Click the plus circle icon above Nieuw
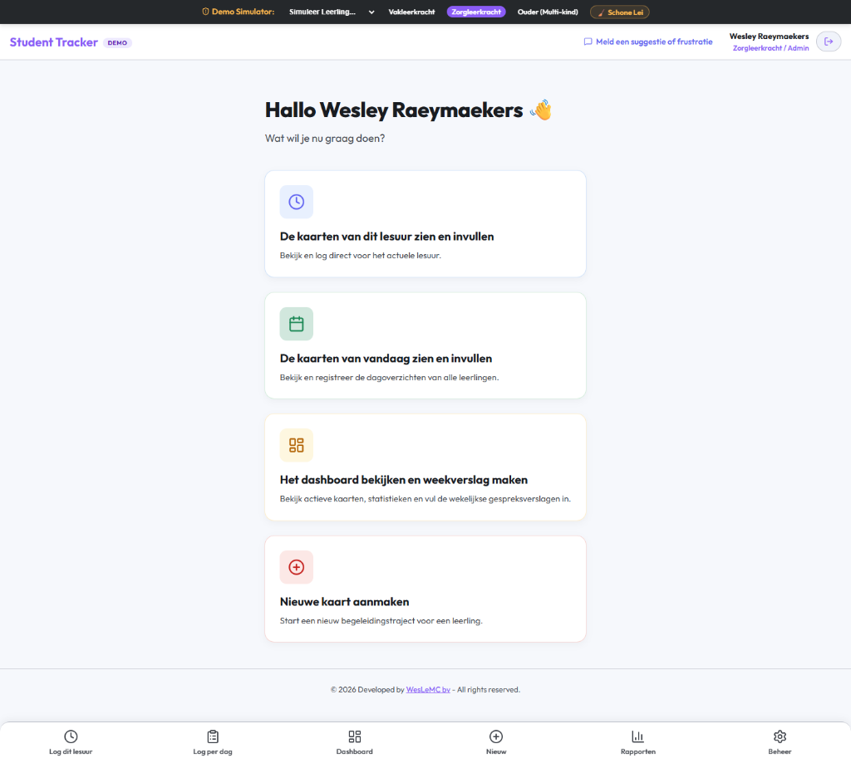 496,736
